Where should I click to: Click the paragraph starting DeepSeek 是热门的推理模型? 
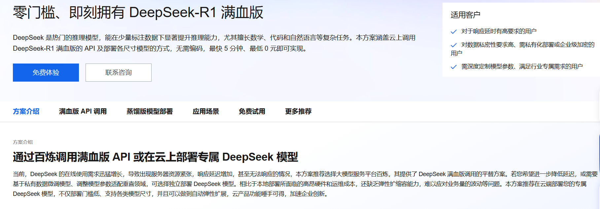click(x=214, y=43)
